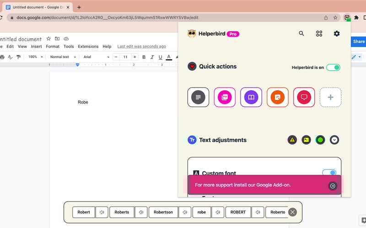
Task: Open the Tools menu
Action: point(69,47)
